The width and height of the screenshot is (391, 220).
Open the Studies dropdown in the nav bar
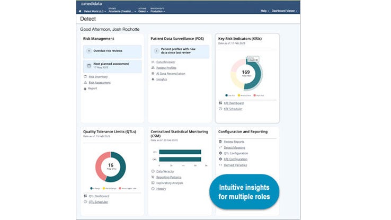(x=122, y=10)
